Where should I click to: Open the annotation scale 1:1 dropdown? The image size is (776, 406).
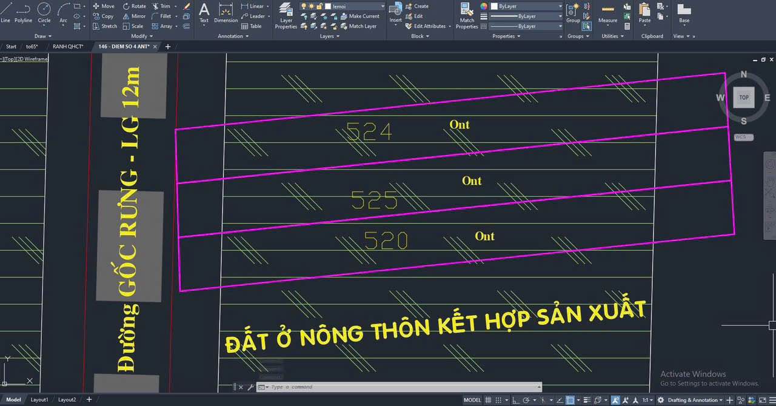(647, 399)
